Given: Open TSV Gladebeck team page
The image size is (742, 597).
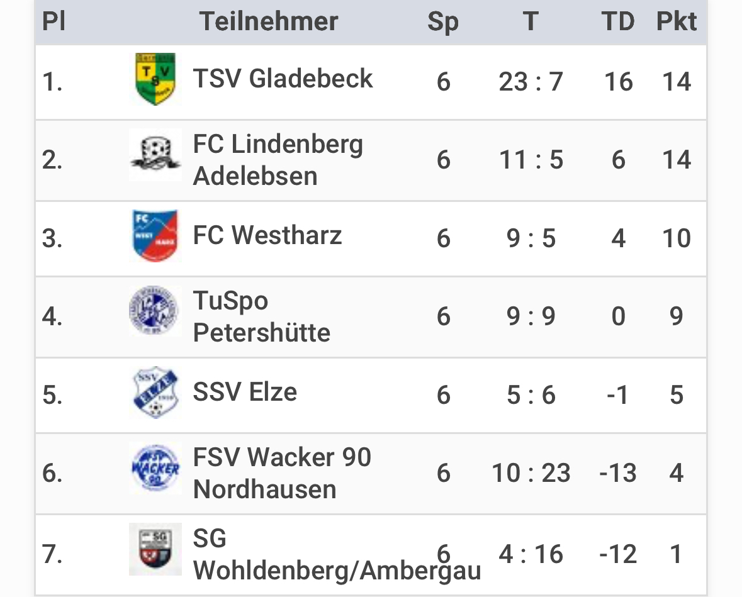Looking at the screenshot, I should click(283, 79).
